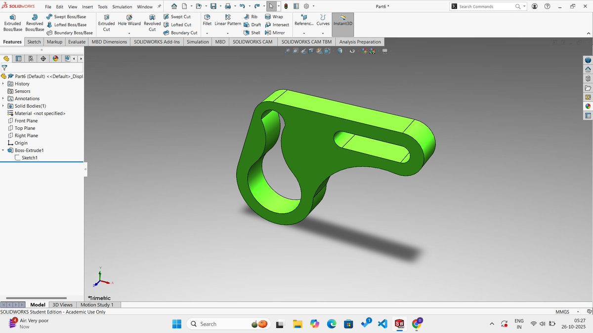Open the Linear Pattern dropdown arrow
Image resolution: width=593 pixels, height=333 pixels.
[228, 33]
